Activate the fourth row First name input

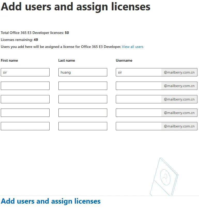[x=25, y=113]
